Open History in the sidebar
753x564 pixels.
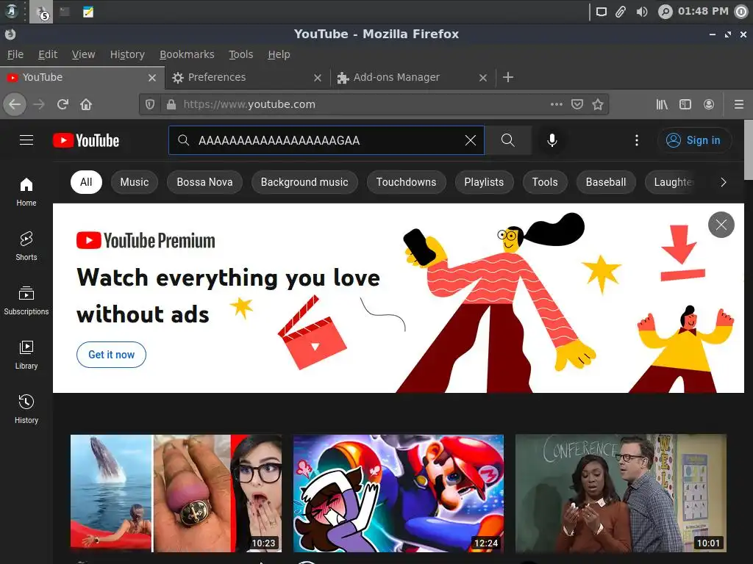tap(26, 409)
